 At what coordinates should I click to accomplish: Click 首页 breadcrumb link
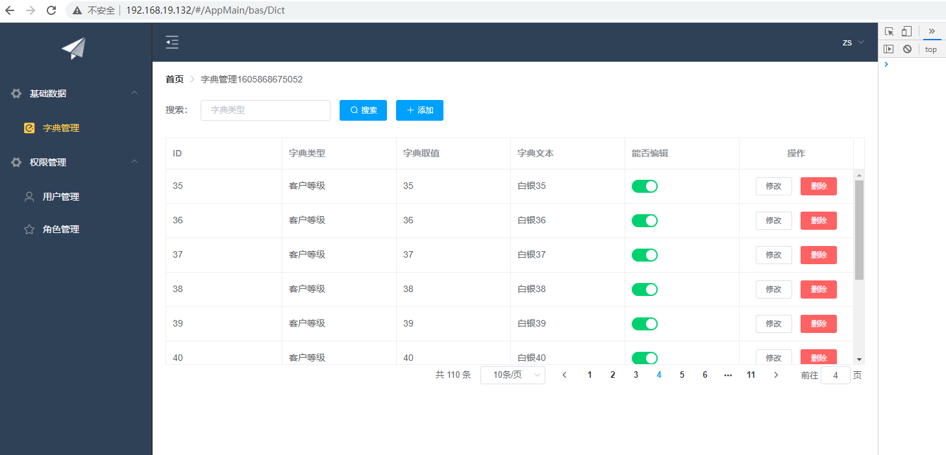[175, 79]
